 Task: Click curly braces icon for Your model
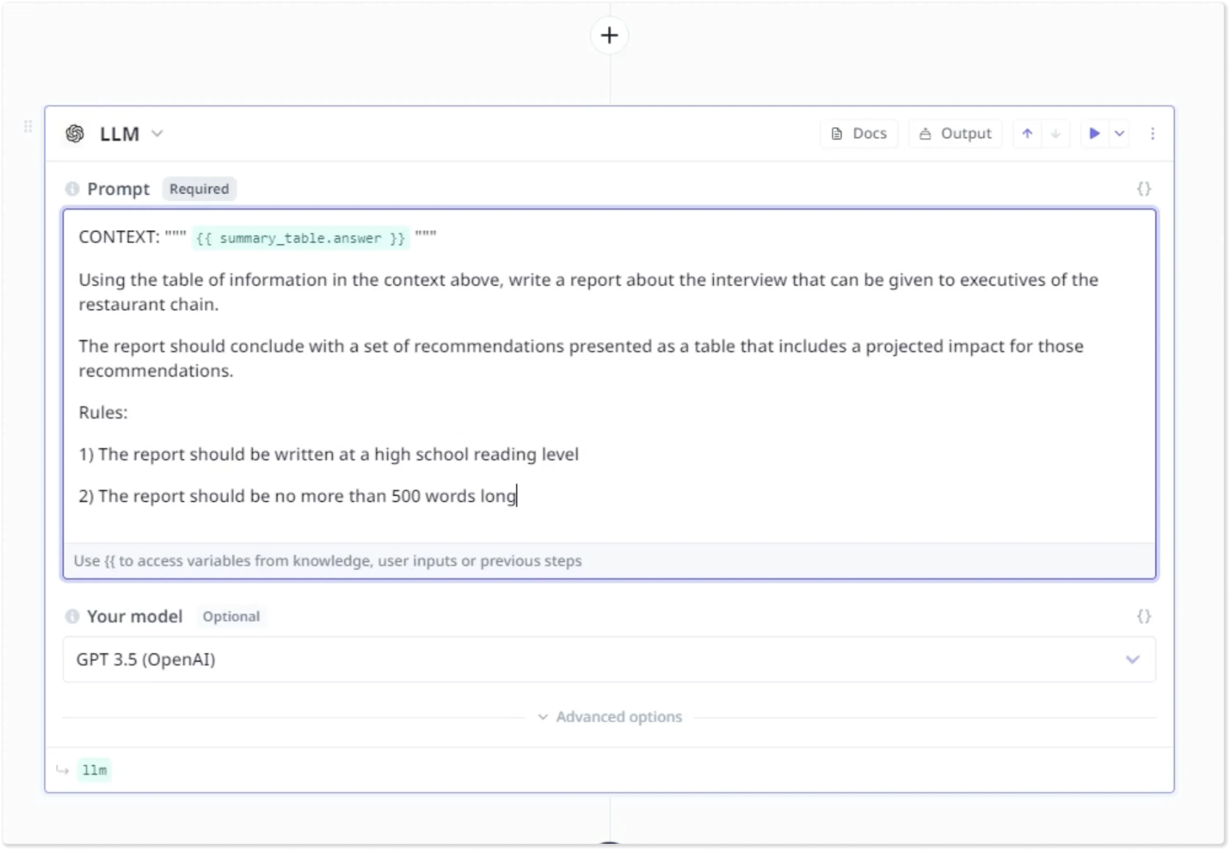(1144, 616)
